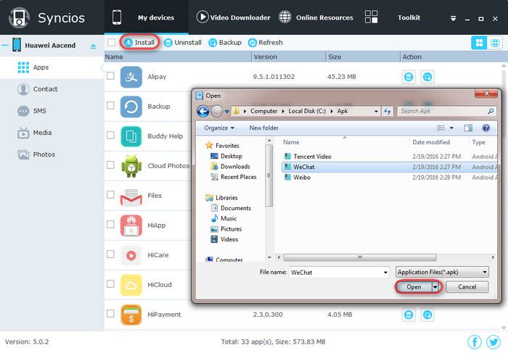Switch to the alternate list view icon
The width and height of the screenshot is (508, 353).
[495, 43]
